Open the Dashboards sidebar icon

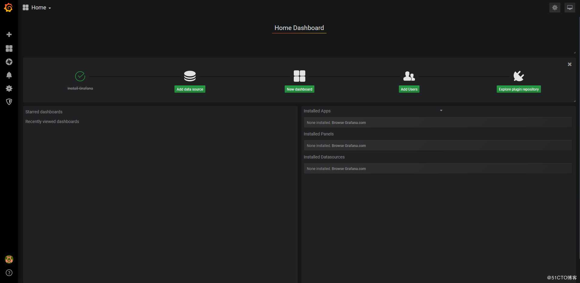coord(9,48)
